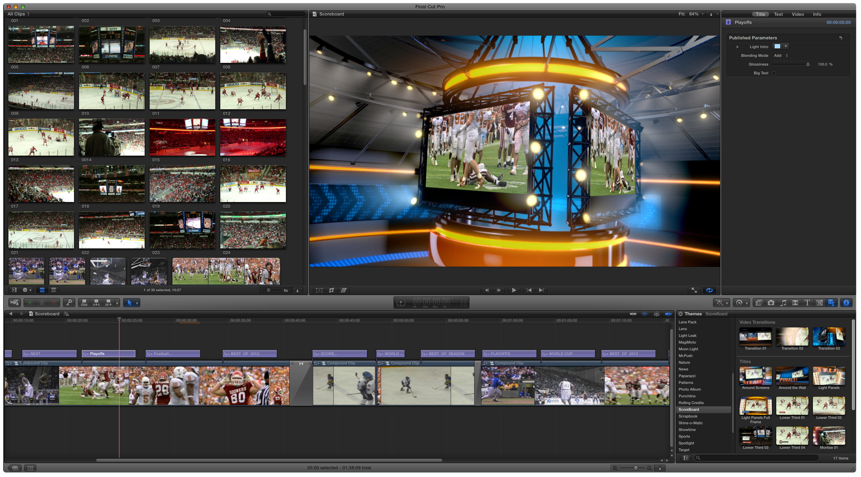Toggle the Light Intro checkbox enable state

pos(777,46)
